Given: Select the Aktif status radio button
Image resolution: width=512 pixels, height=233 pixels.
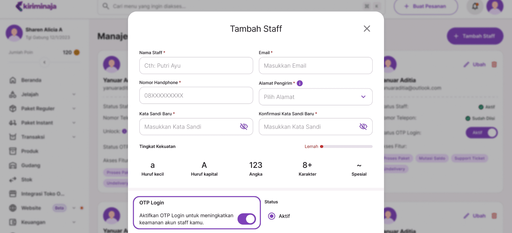Looking at the screenshot, I should (x=271, y=216).
